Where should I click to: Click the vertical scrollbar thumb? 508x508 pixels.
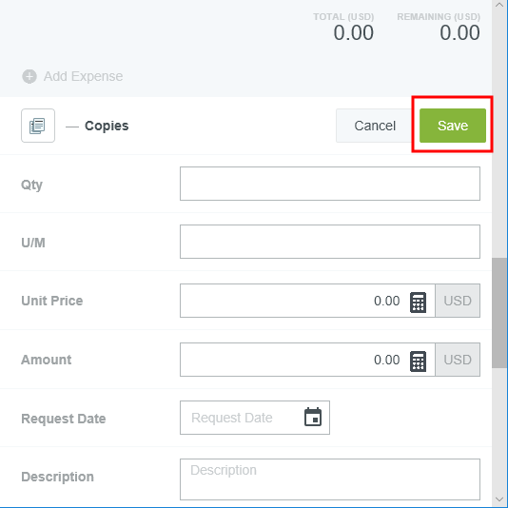499,313
